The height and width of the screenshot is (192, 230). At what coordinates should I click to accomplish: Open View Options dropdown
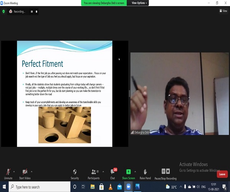point(139,3)
